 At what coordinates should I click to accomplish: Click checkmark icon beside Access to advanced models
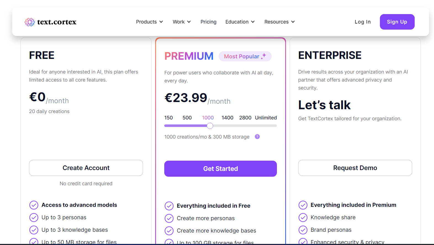[x=34, y=205]
